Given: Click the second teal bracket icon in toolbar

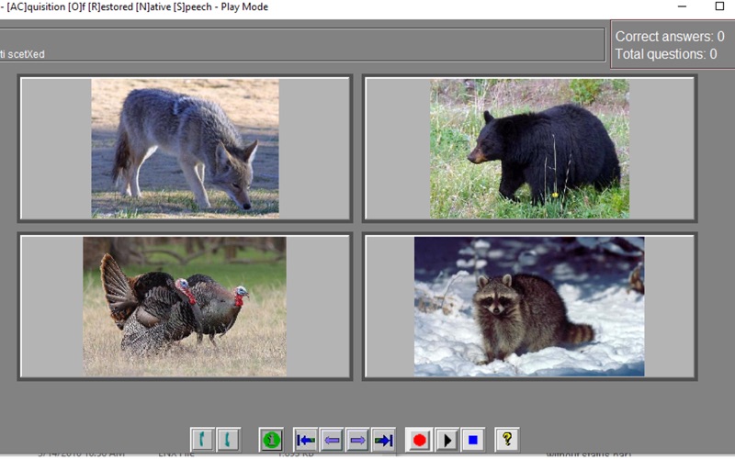Looking at the screenshot, I should tap(228, 440).
